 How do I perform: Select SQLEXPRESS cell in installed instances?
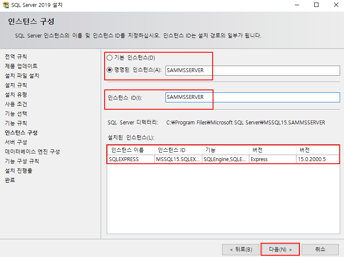[131, 159]
